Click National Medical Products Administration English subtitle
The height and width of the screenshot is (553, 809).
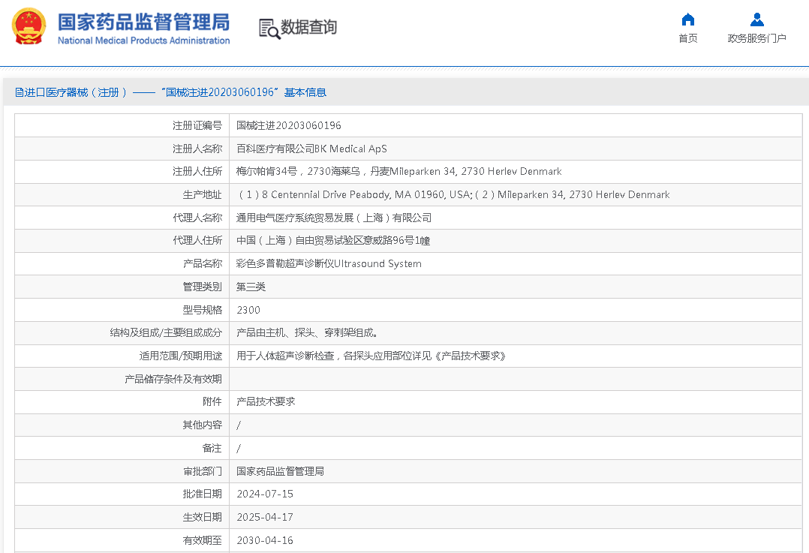143,41
